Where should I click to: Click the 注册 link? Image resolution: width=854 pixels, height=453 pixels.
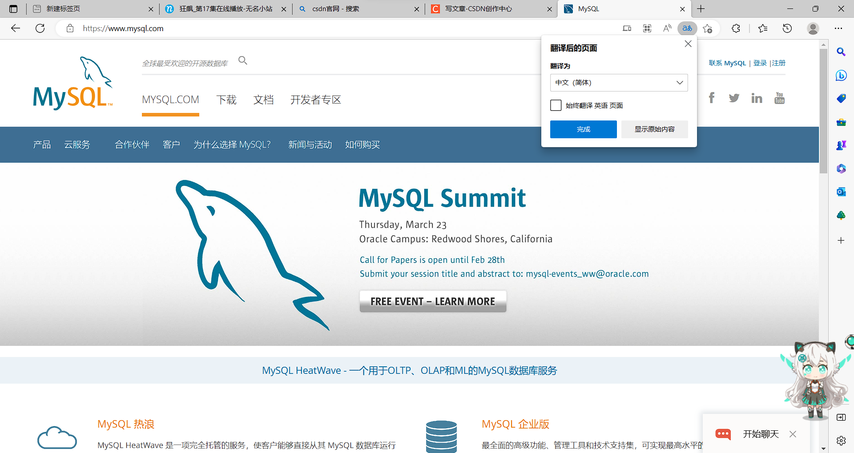pyautogui.click(x=779, y=63)
